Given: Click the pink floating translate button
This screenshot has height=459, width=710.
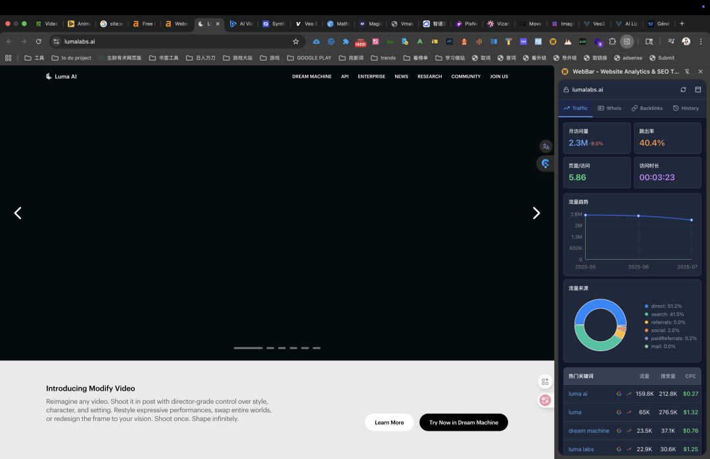Looking at the screenshot, I should [545, 400].
